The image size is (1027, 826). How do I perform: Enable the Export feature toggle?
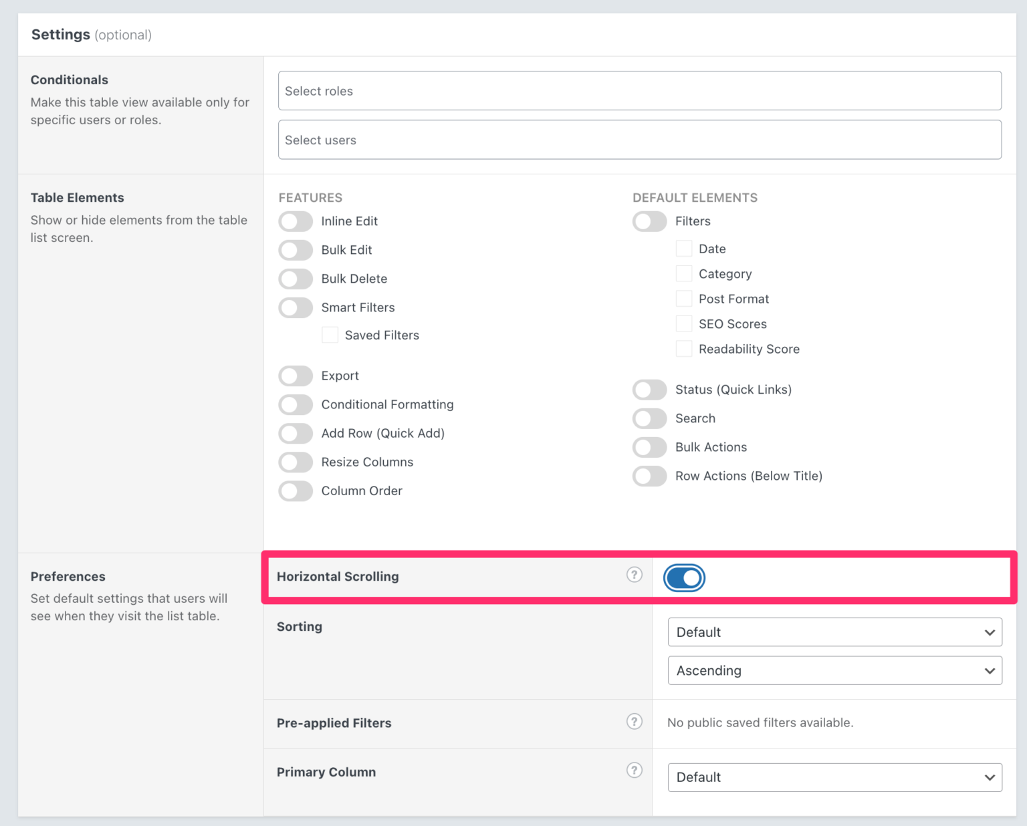point(296,376)
